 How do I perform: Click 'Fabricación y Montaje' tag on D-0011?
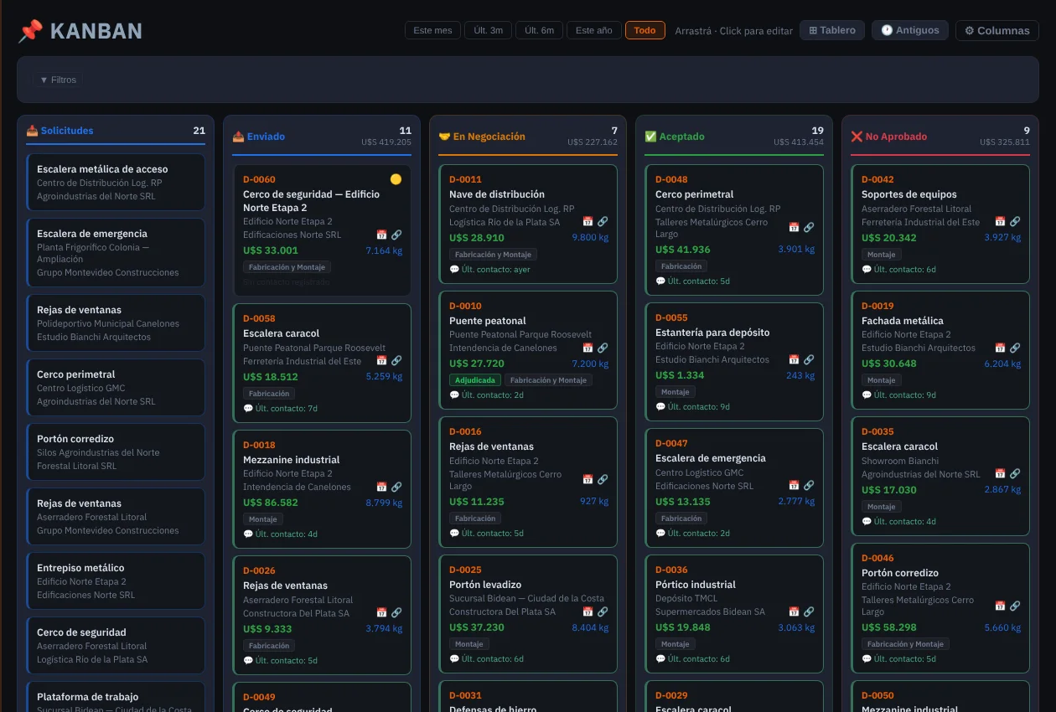click(493, 255)
